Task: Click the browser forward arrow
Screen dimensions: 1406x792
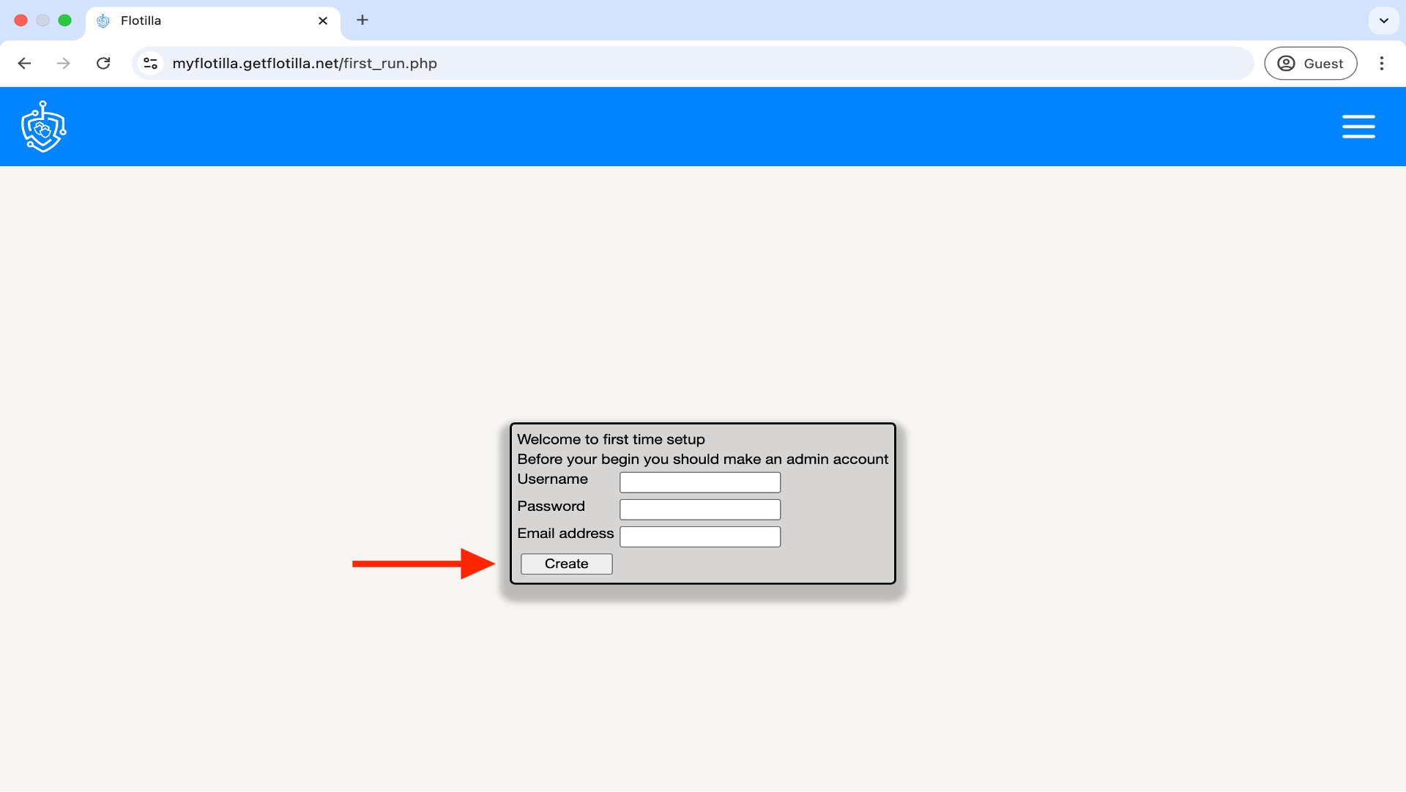Action: (x=64, y=64)
